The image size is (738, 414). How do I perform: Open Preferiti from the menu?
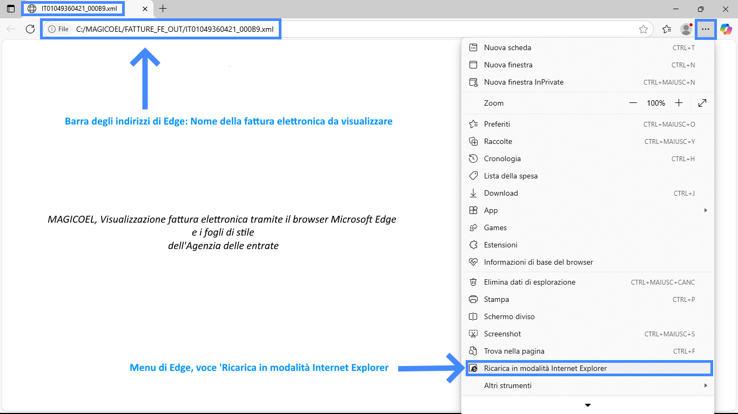pos(588,124)
